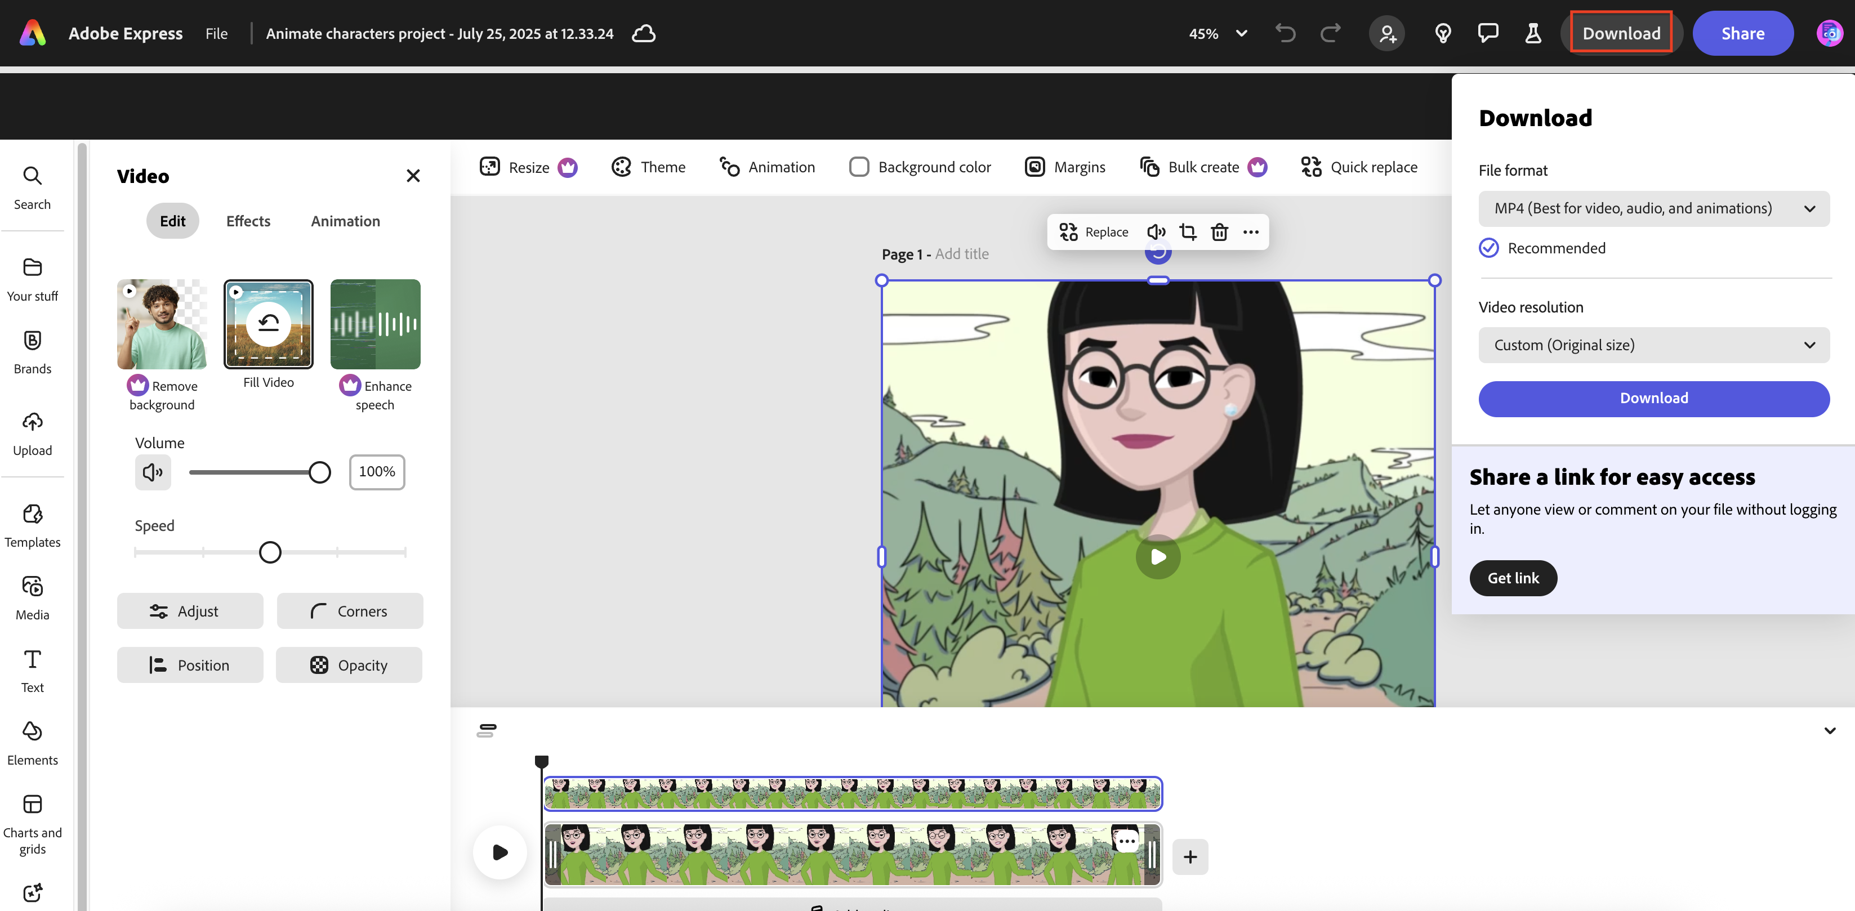Click the Speed slider handle
This screenshot has height=911, width=1855.
[x=270, y=552]
